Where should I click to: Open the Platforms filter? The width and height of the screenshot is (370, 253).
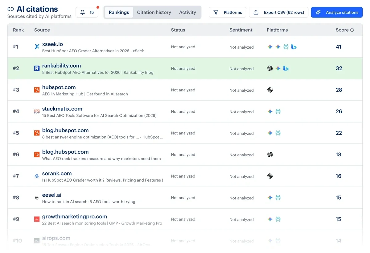click(228, 12)
